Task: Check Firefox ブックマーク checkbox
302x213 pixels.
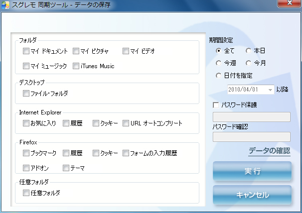Action: [26, 153]
